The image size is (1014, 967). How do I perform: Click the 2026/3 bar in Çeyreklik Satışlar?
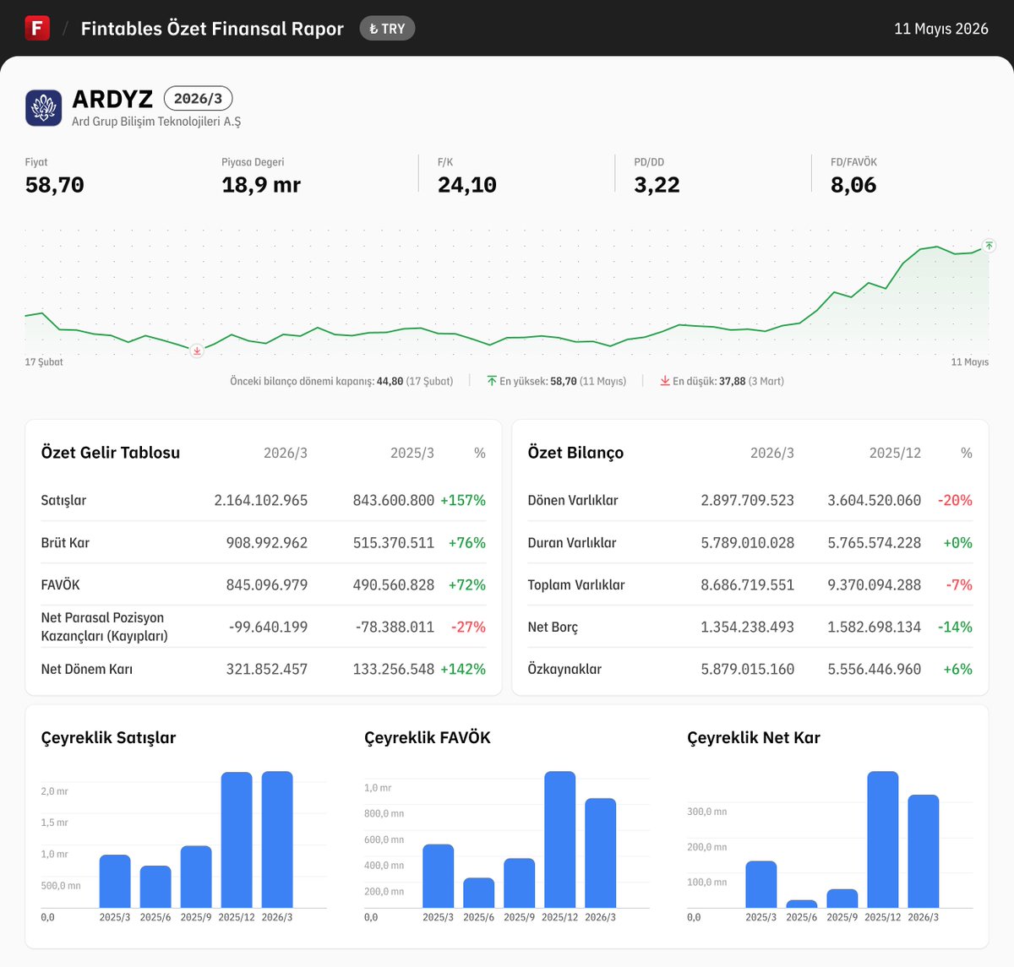(x=277, y=839)
